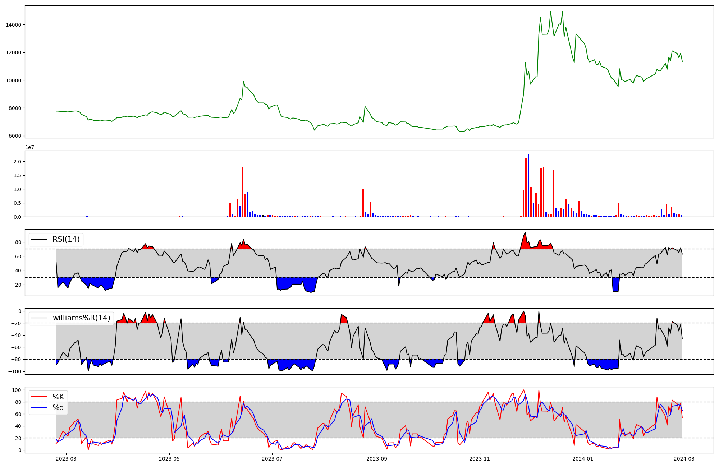
Task: Select the %d legend text
Action: pos(58,408)
